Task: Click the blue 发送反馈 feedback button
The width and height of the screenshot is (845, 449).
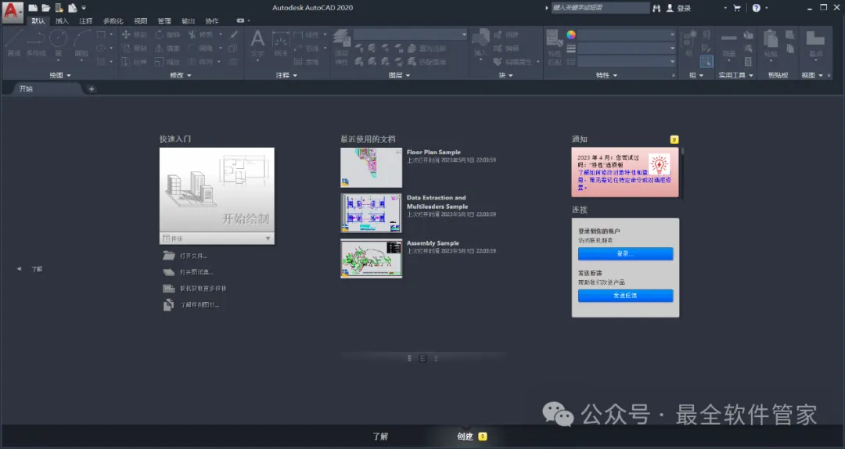Action: pyautogui.click(x=625, y=296)
